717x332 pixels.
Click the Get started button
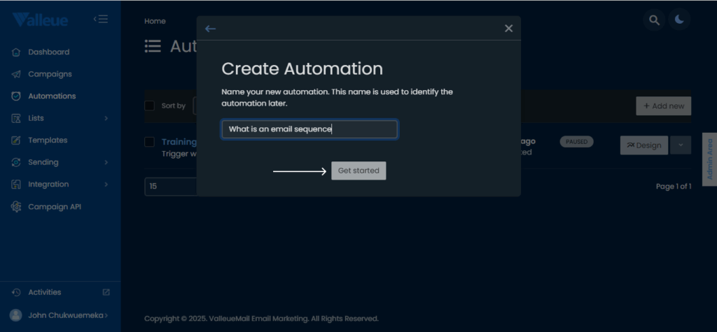tap(358, 171)
